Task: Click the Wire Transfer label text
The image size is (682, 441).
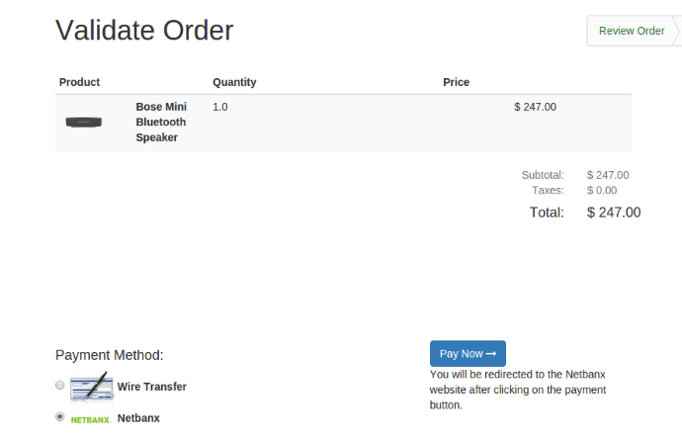Action: point(152,387)
